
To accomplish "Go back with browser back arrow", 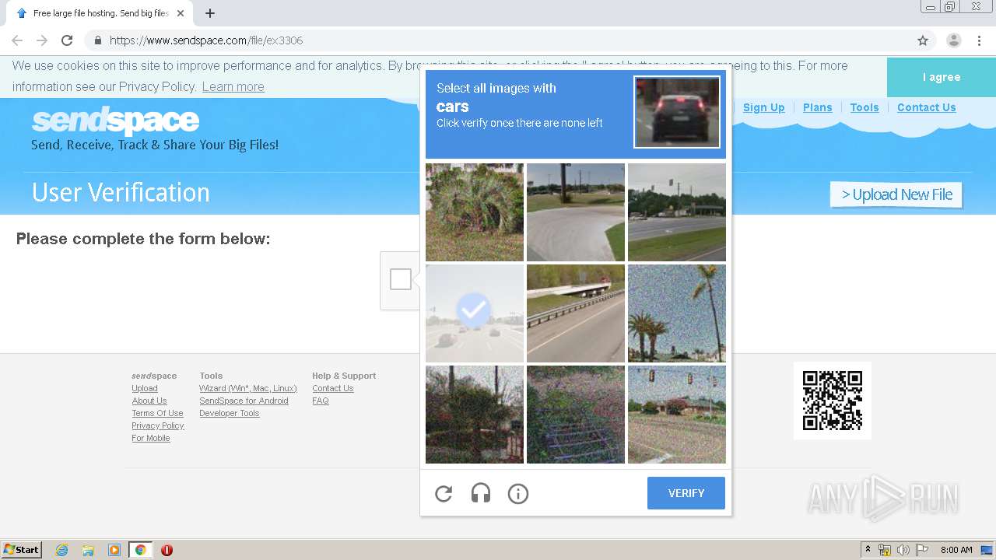I will tap(17, 40).
